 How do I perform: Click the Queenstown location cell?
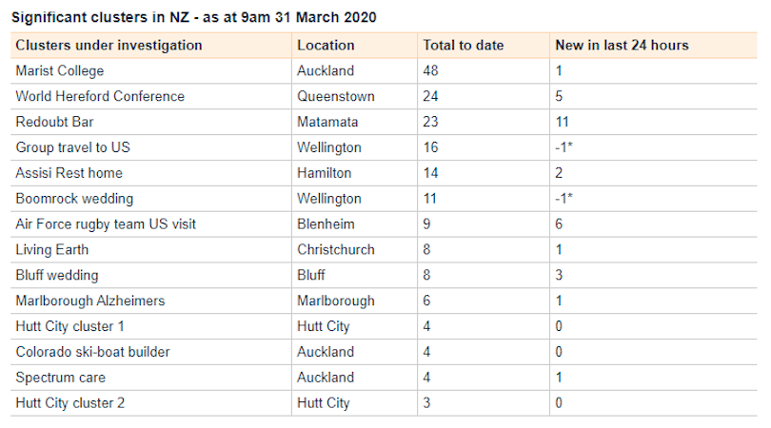tap(335, 96)
